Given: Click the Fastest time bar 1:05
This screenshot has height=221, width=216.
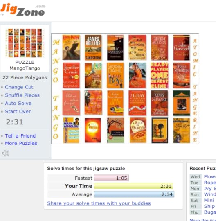Looking at the screenshot, I should (111, 178).
